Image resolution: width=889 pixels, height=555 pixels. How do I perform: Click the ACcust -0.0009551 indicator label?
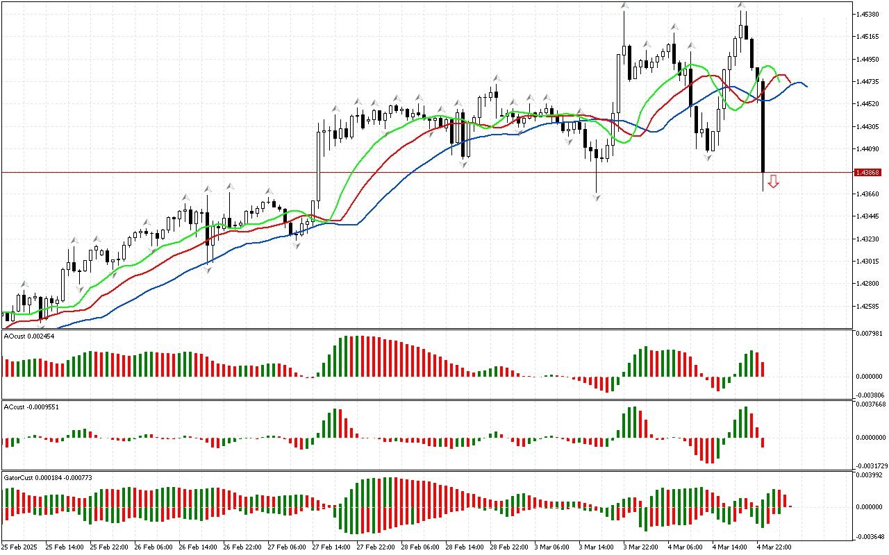tap(31, 407)
